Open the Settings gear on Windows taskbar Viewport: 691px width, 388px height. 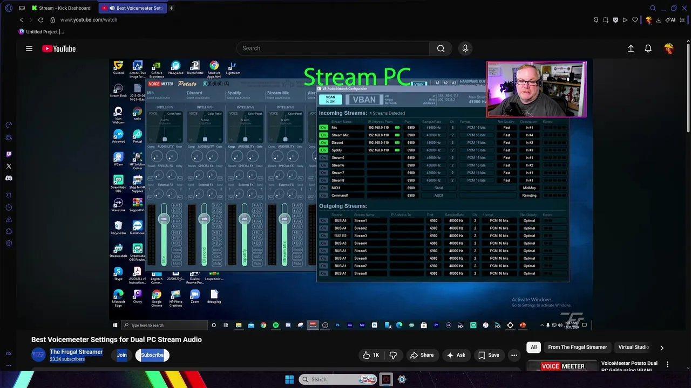tap(402, 379)
